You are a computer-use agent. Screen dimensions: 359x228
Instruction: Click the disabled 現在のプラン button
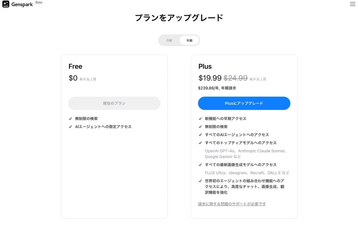point(114,103)
